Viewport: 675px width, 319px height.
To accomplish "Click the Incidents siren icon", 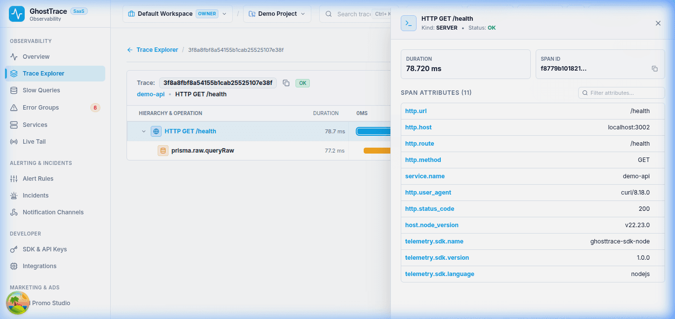I will coord(14,196).
